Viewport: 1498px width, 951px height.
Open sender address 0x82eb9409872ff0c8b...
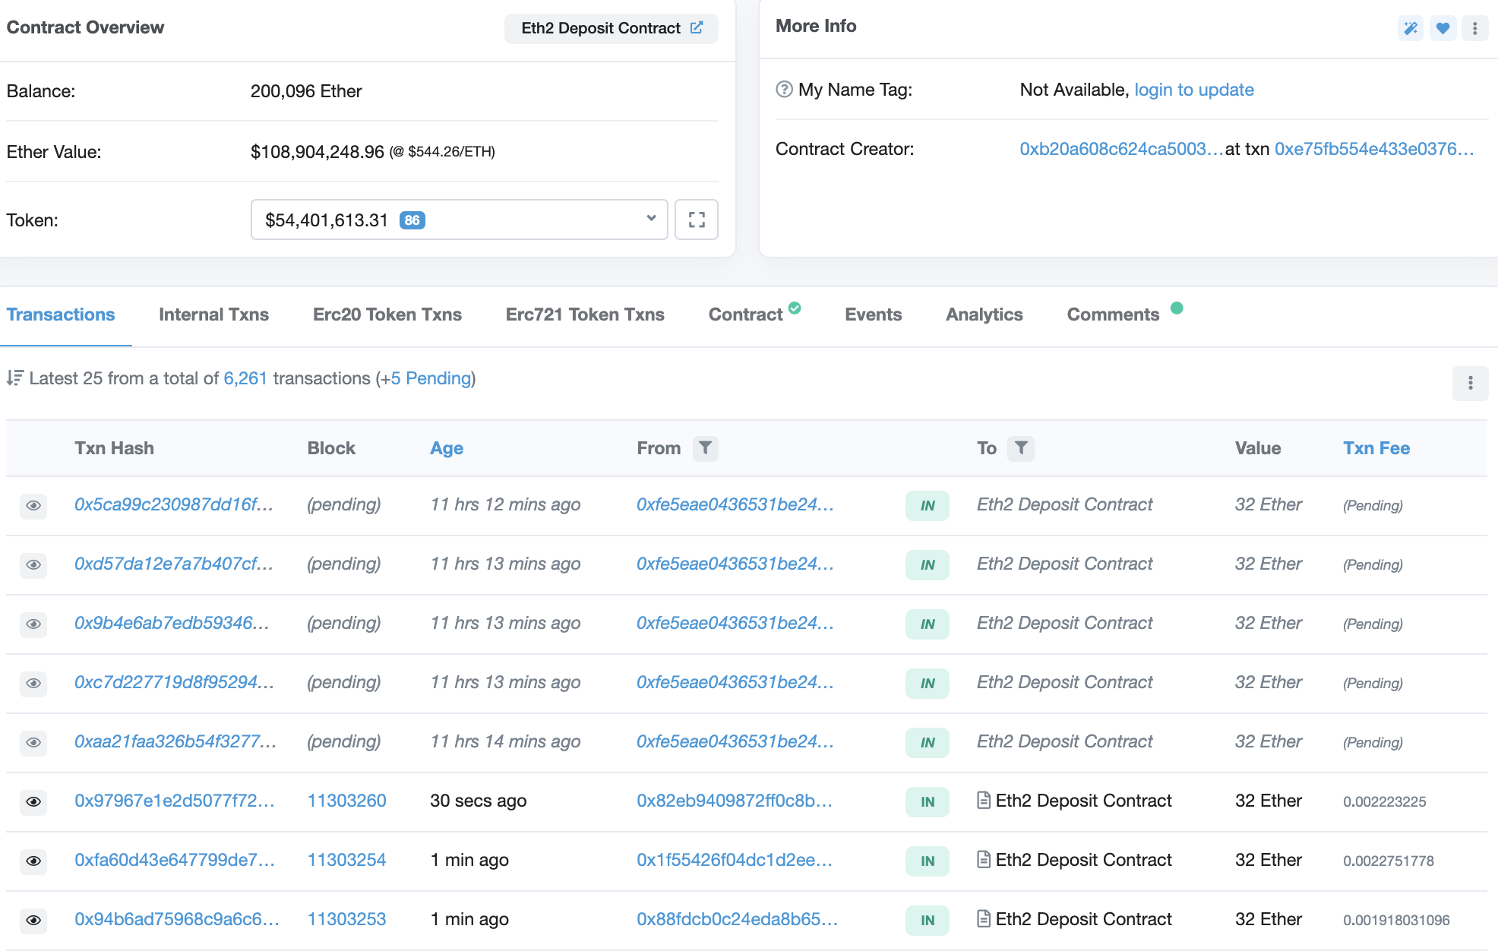point(735,801)
